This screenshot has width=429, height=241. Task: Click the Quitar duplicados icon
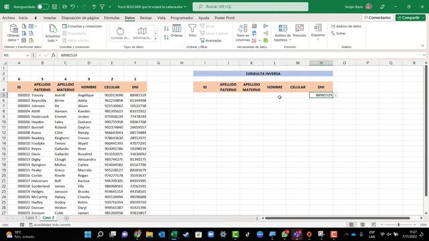(x=255, y=33)
